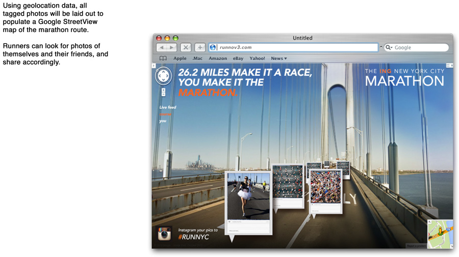
Task: Click the StreetView zoom in plus
Action: pyautogui.click(x=163, y=90)
